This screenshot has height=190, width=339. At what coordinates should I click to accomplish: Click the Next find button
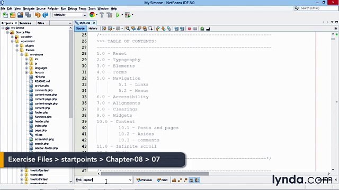[x=162, y=180]
